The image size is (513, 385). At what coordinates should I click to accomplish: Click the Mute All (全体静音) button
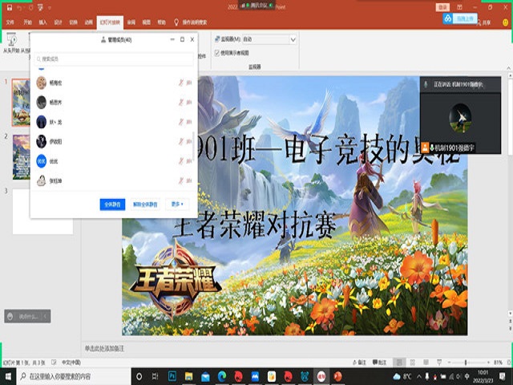pyautogui.click(x=112, y=205)
